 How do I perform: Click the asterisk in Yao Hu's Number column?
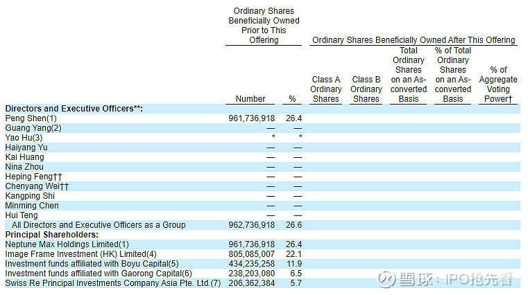(x=273, y=136)
